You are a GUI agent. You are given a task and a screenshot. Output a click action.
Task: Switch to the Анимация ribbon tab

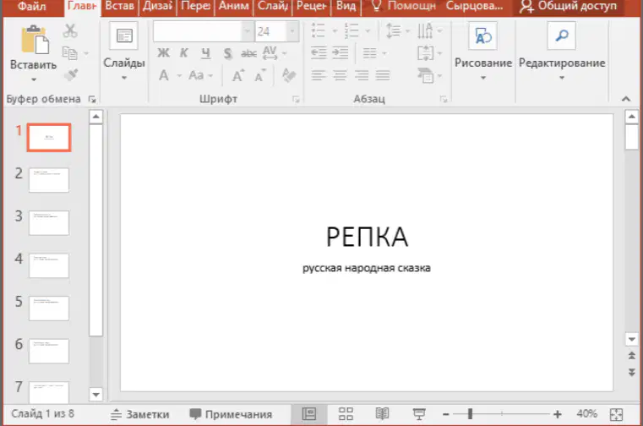click(x=233, y=6)
